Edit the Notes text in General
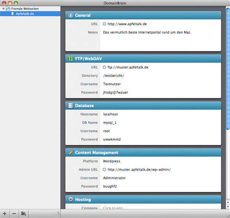This screenshot has height=218, width=230. [147, 33]
